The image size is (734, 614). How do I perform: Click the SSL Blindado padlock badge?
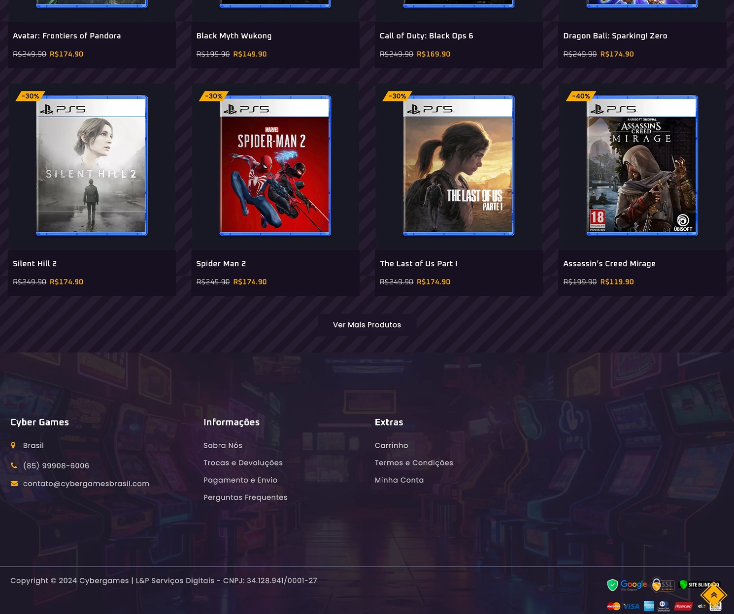(x=663, y=584)
